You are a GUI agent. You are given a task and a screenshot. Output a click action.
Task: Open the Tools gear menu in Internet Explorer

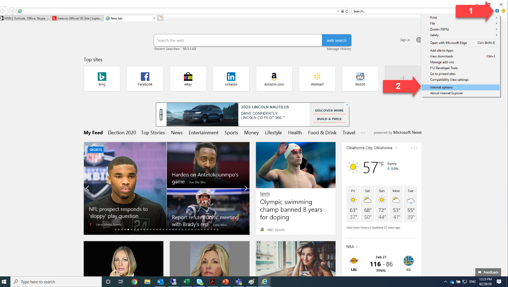click(497, 11)
